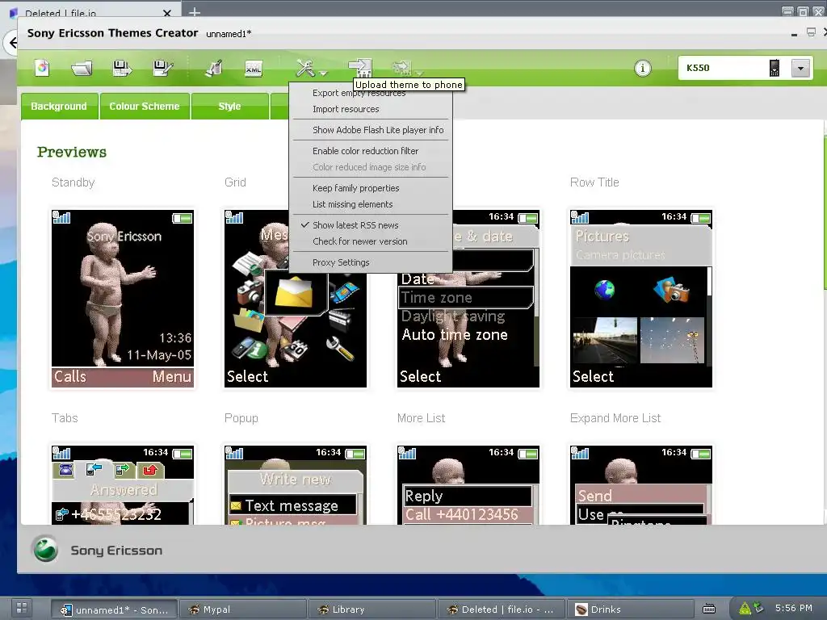Image resolution: width=827 pixels, height=620 pixels.
Task: Click the green triangle system tray icon
Action: pyautogui.click(x=745, y=609)
